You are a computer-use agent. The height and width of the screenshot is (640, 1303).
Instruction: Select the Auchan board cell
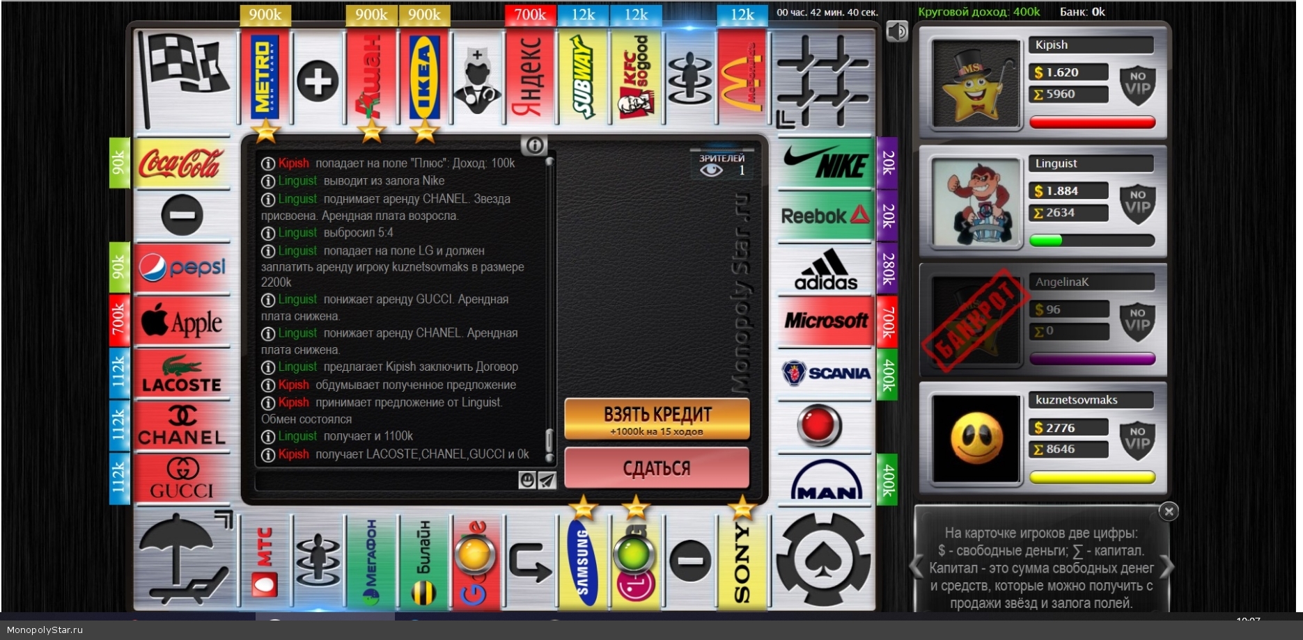pos(370,79)
